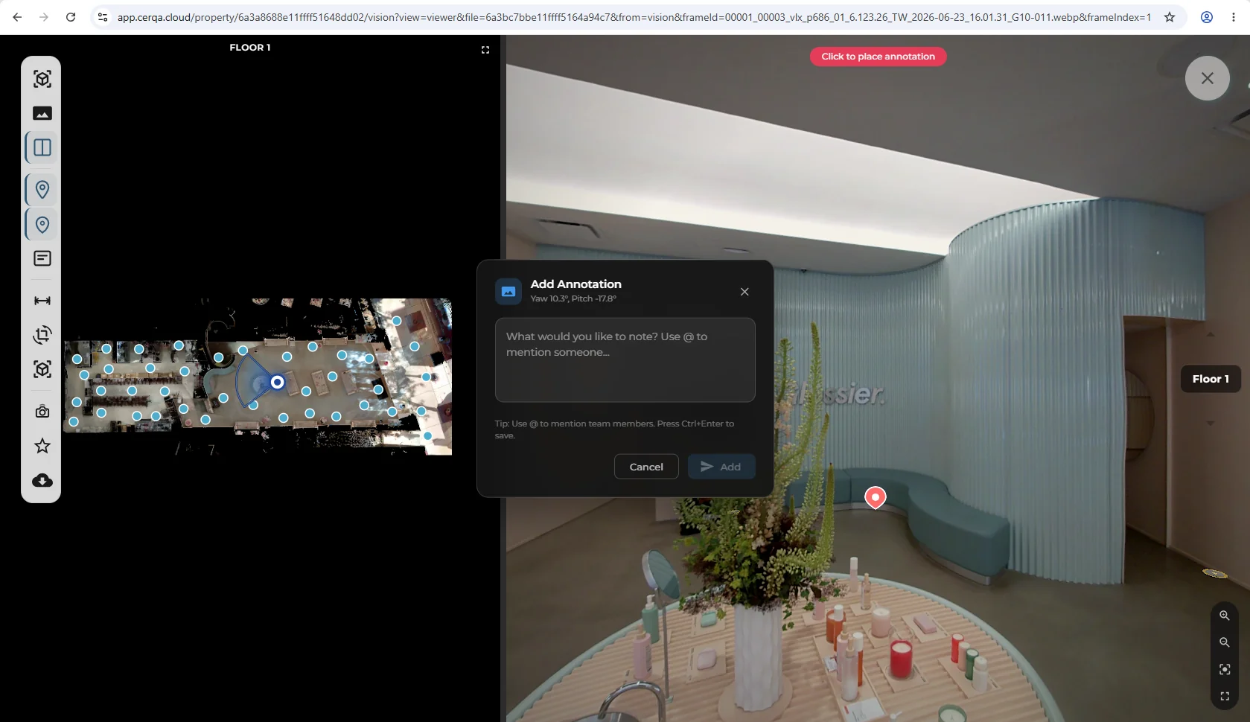Click the Add button to save annotation

tap(721, 467)
